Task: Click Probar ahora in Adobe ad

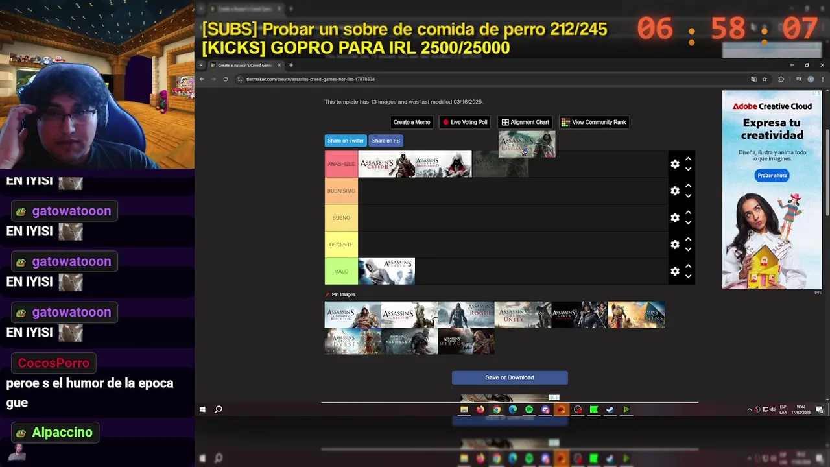Action: coord(772,176)
